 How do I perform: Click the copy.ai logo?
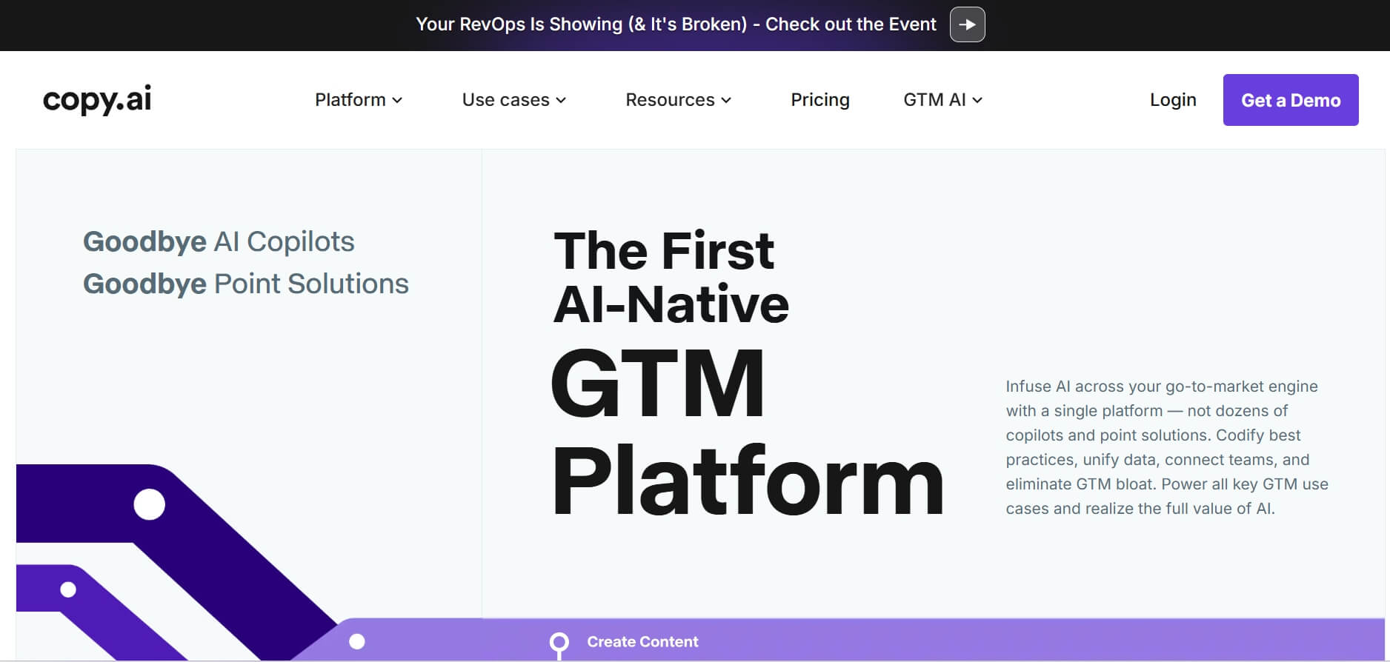click(97, 99)
